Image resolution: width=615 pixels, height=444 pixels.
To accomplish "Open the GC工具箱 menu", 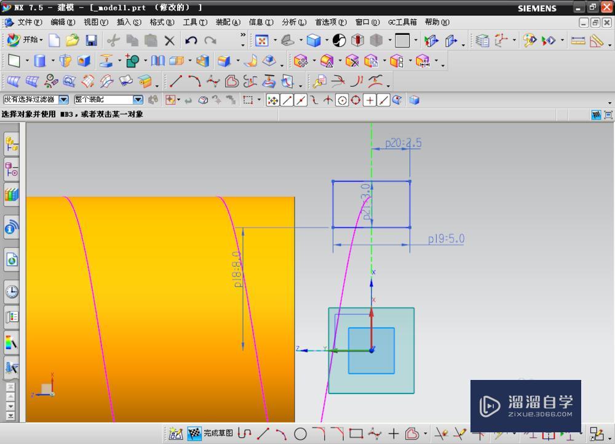I will tap(402, 22).
